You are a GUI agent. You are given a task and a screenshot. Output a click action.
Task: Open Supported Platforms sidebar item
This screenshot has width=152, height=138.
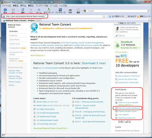14,60
